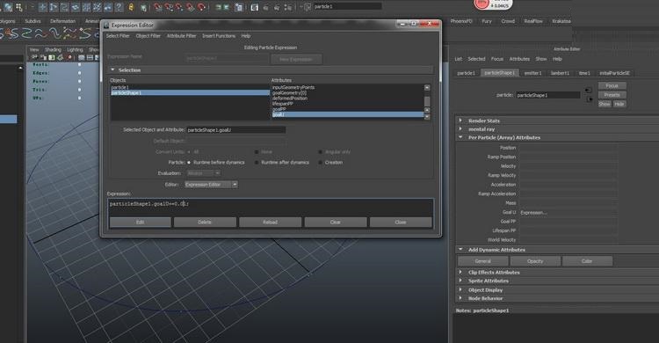Click the Focus button in Attribute Editor
Viewport: 659px width, 343px height.
click(612, 86)
